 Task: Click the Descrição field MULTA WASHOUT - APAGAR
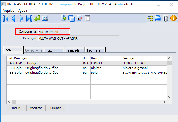[x=79, y=38]
